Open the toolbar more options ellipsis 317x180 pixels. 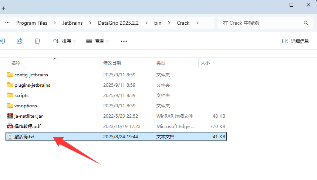pos(124,41)
